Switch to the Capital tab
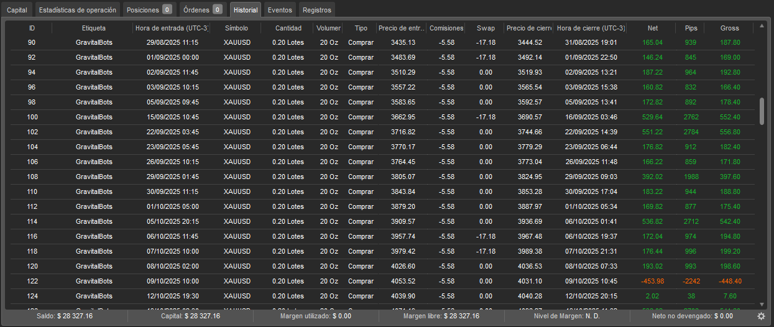The image size is (774, 327). 17,10
